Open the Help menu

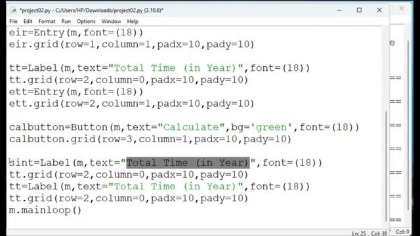(x=133, y=22)
